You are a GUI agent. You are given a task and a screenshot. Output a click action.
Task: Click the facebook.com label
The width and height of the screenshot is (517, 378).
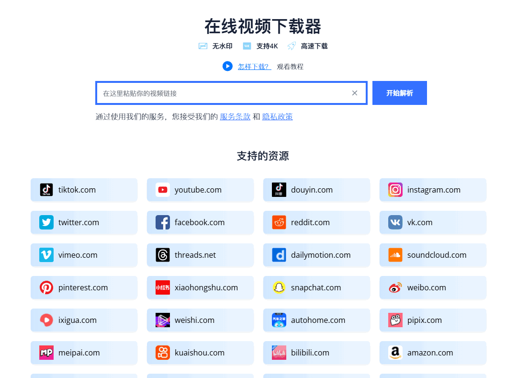click(200, 223)
